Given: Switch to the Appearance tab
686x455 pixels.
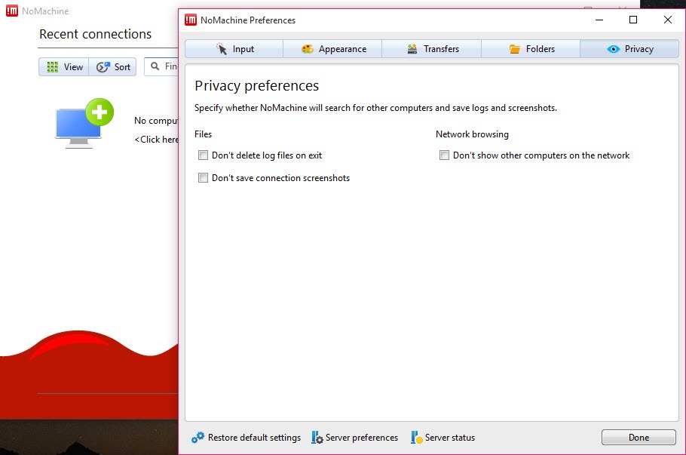Looking at the screenshot, I should (x=332, y=48).
